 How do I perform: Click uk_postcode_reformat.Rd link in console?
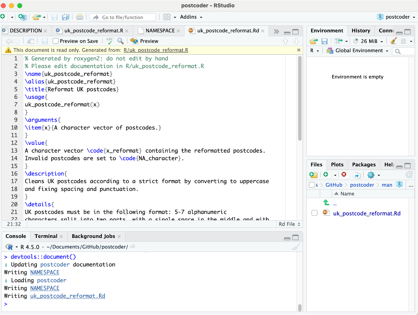coord(68,296)
